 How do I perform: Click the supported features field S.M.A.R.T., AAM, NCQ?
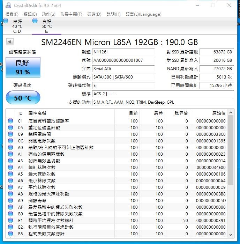[163, 102]
